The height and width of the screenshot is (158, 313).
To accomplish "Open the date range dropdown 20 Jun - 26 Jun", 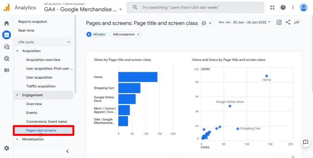I will point(252,22).
